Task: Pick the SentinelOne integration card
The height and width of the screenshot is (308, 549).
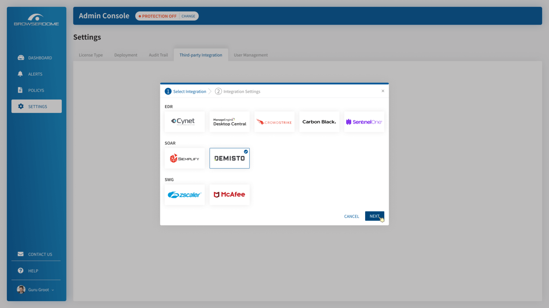Action: (364, 122)
